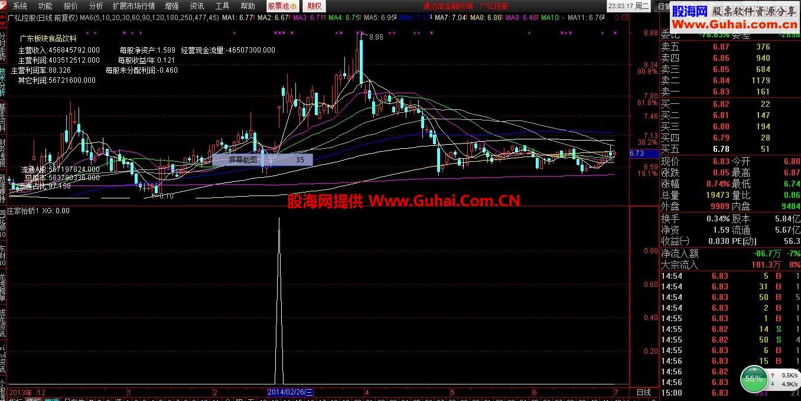Click month 6 on the time axis
The height and width of the screenshot is (401, 801).
(x=535, y=392)
